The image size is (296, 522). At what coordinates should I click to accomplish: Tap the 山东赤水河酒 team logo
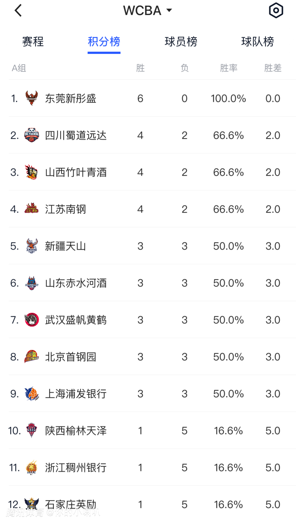(x=32, y=283)
